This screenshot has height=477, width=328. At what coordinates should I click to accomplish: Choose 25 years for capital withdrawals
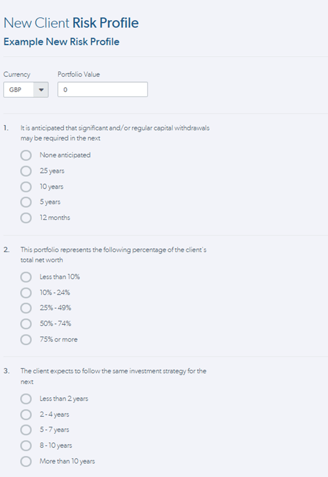click(26, 171)
